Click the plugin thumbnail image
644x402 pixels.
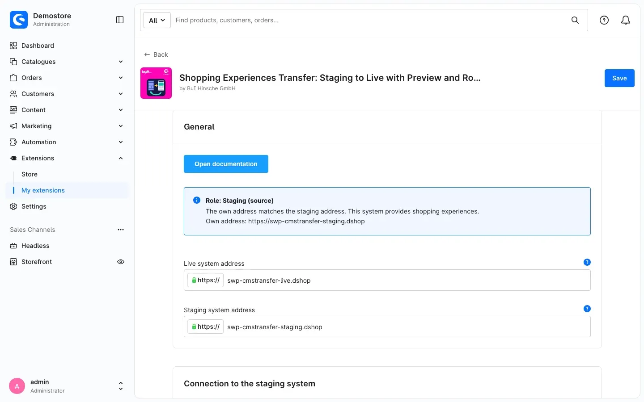(x=156, y=83)
